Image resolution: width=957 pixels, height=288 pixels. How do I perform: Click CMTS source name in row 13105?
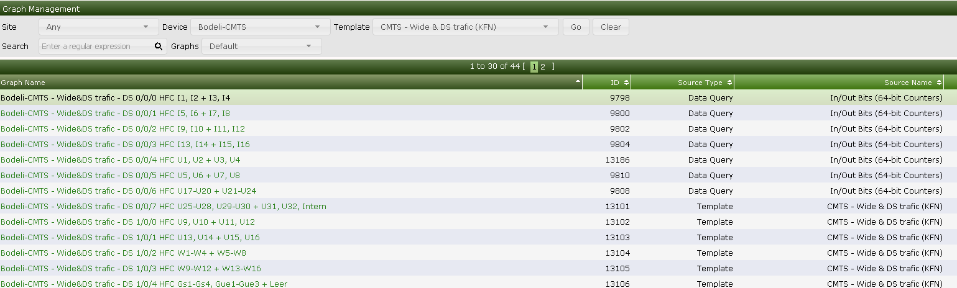(885, 268)
